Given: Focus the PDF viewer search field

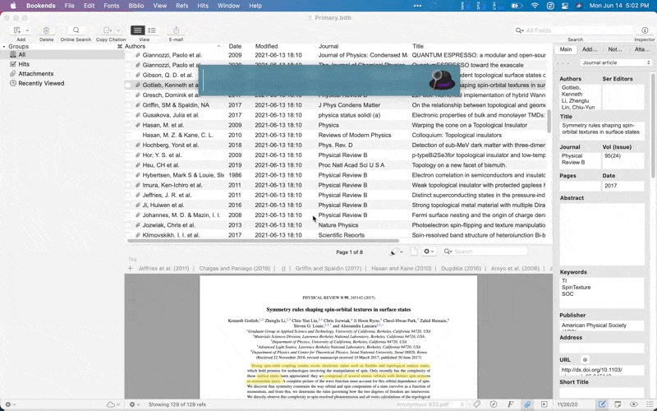Looking at the screenshot, I should (x=485, y=252).
